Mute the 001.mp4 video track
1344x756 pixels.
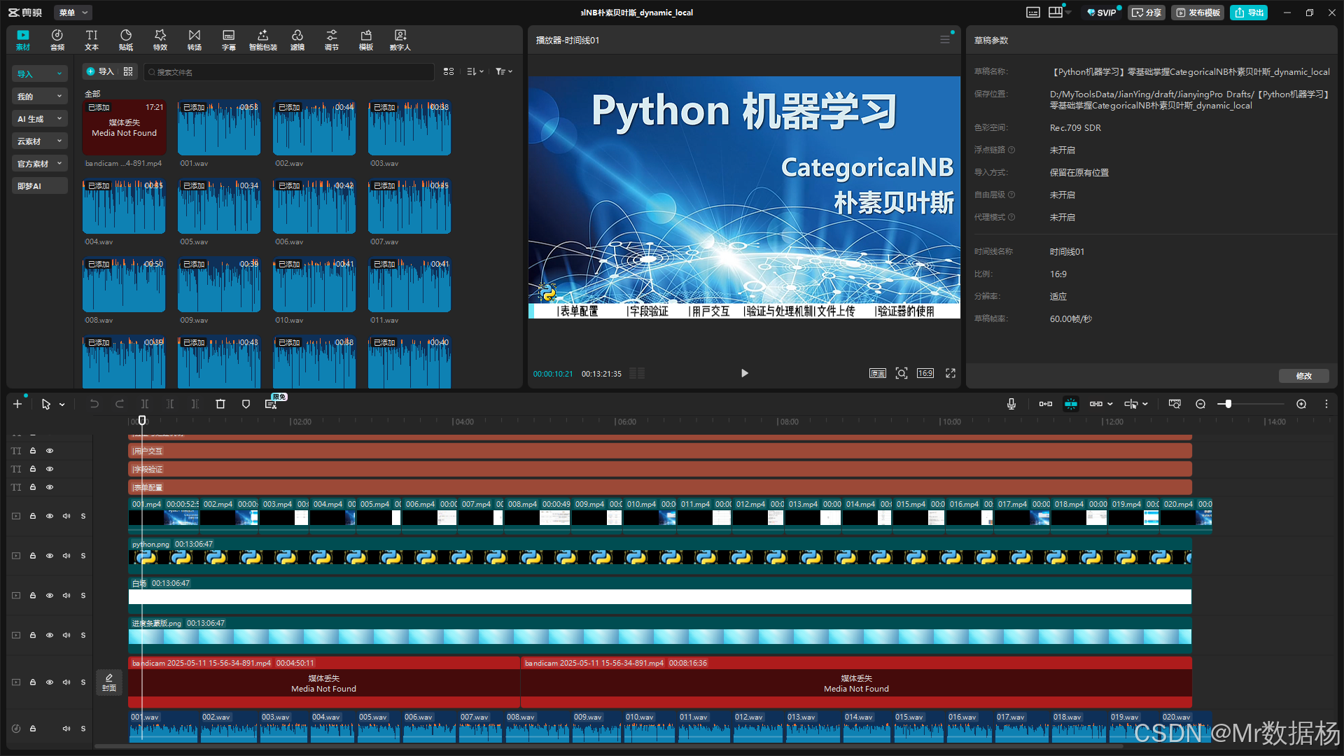[x=66, y=516]
